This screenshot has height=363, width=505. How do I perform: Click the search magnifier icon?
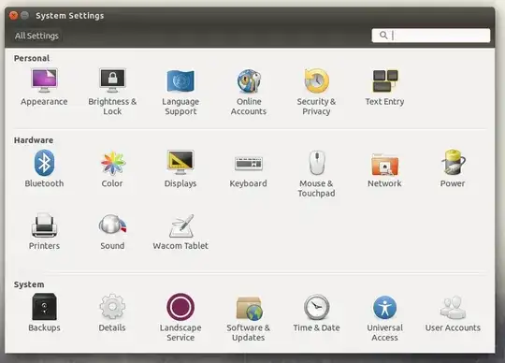click(x=383, y=36)
